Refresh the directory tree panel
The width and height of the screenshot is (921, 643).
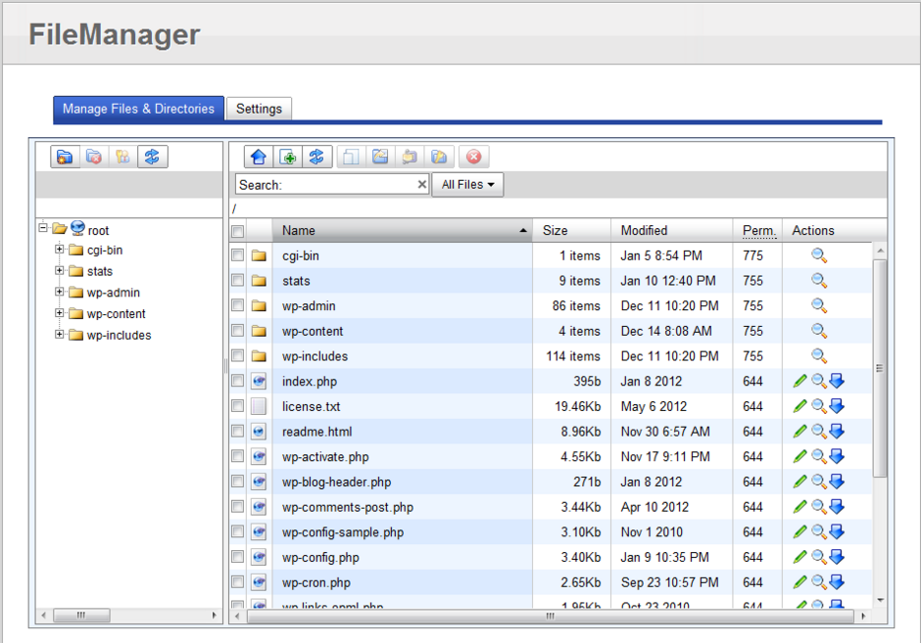152,157
